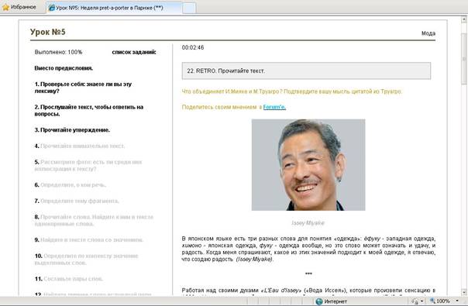This screenshot has width=468, height=306.
Task: Open task 4 'Прочитайте внимательно текст.'
Action: coord(80,146)
